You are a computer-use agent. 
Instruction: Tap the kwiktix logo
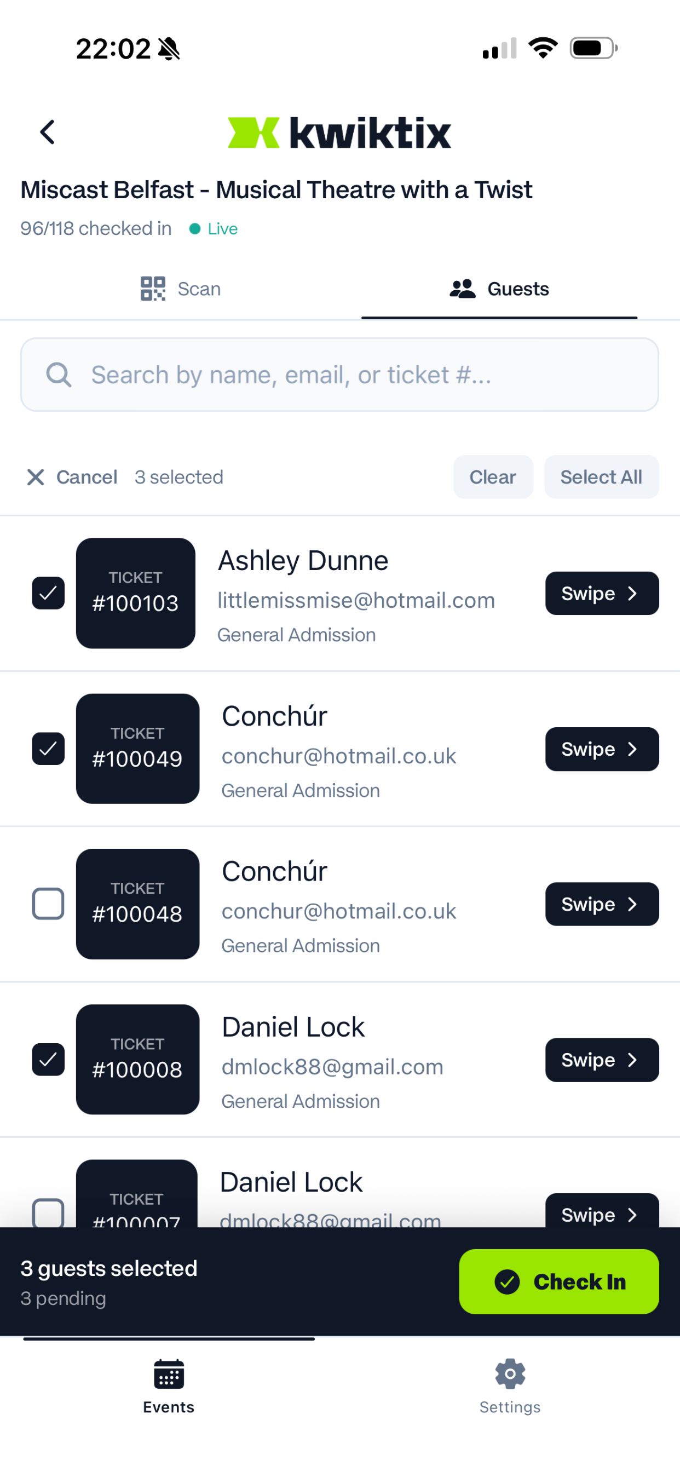339,133
